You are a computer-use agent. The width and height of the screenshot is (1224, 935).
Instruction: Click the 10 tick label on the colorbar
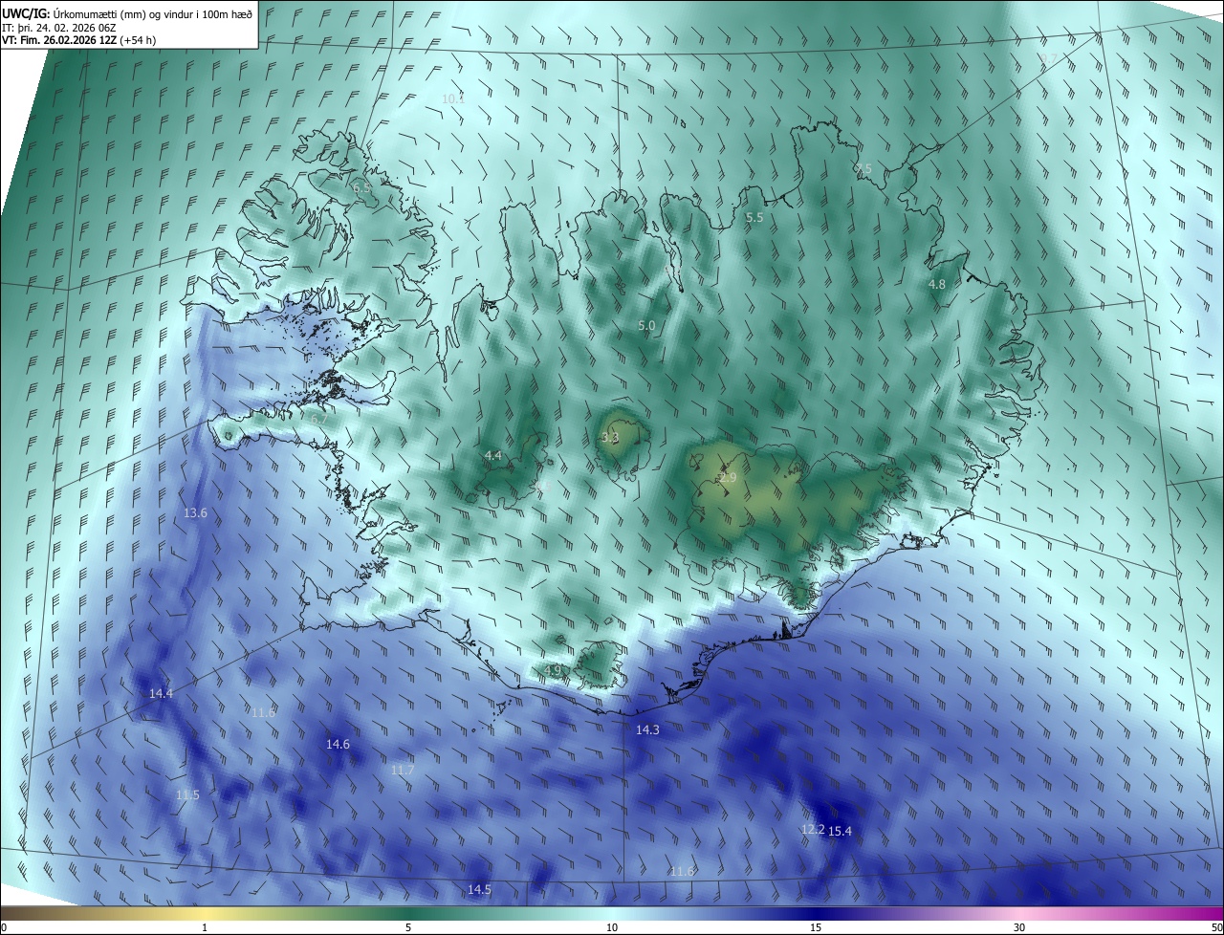(612, 927)
